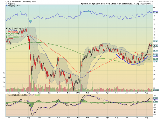This screenshot has width=159, height=119.
Task: Open the StockCharts.com link at top right
Action: tap(146, 2)
